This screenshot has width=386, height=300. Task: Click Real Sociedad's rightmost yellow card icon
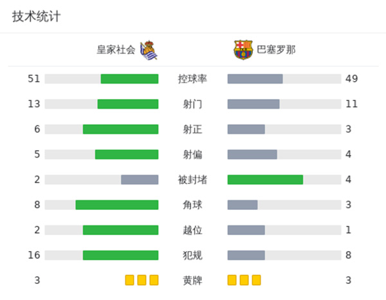point(154,280)
